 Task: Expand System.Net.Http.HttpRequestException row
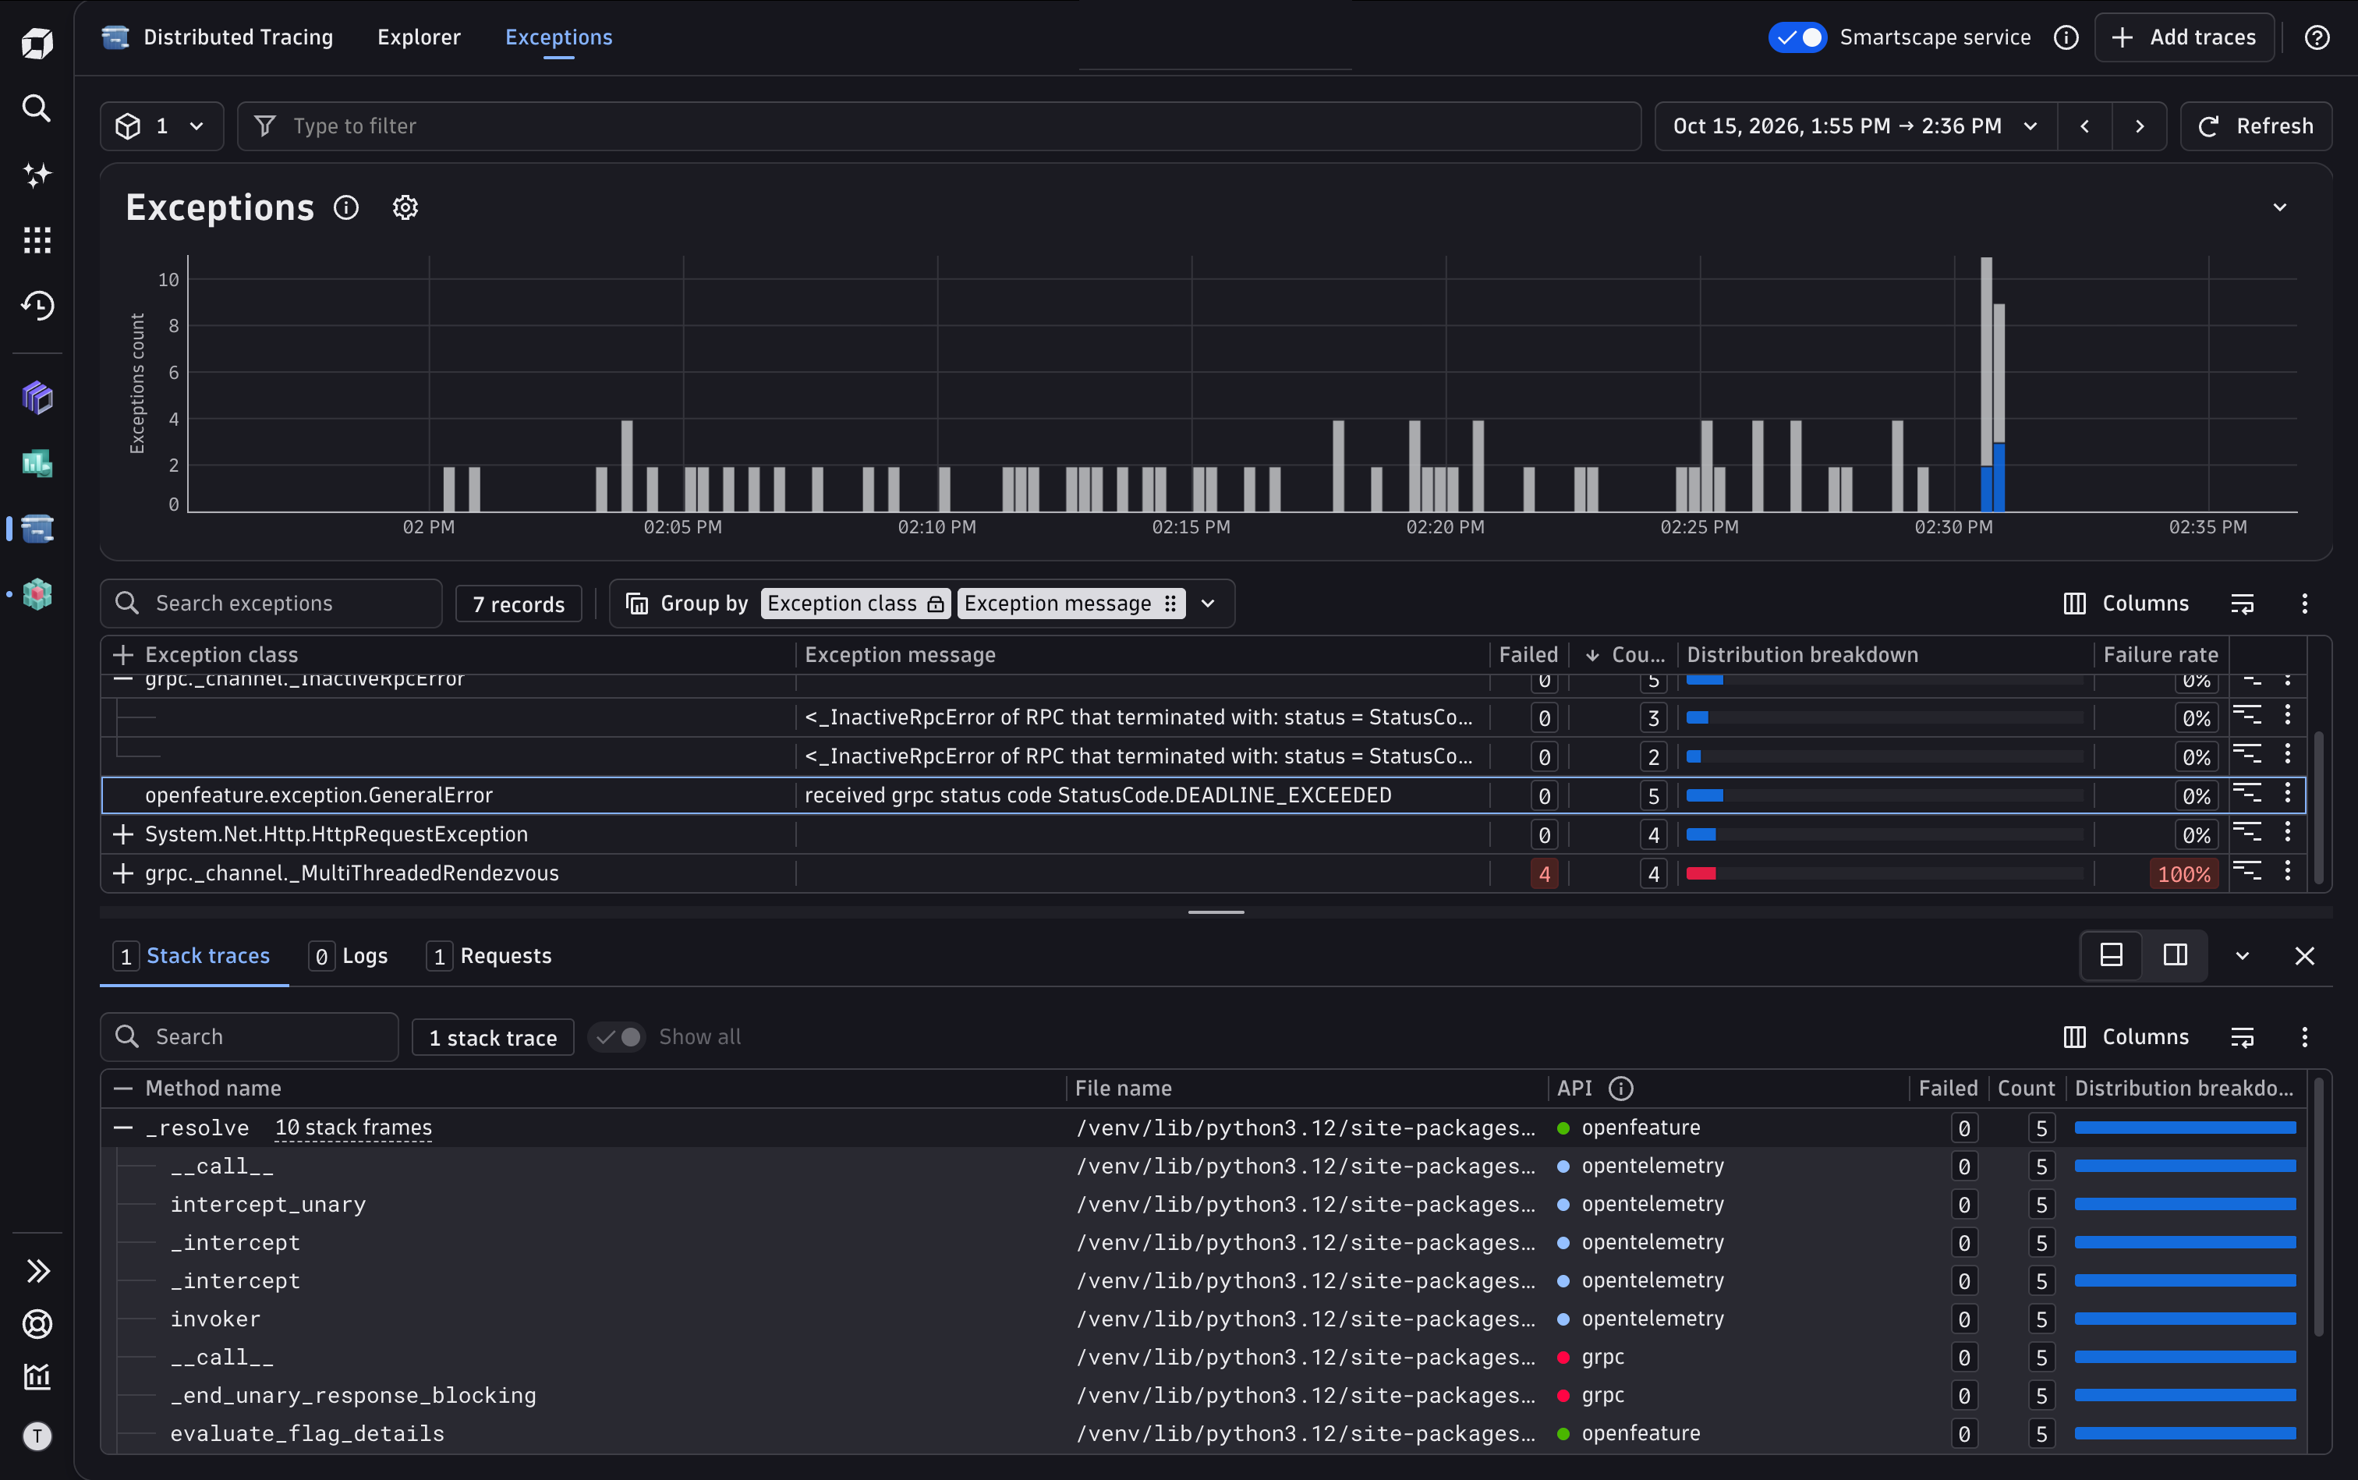(x=122, y=834)
